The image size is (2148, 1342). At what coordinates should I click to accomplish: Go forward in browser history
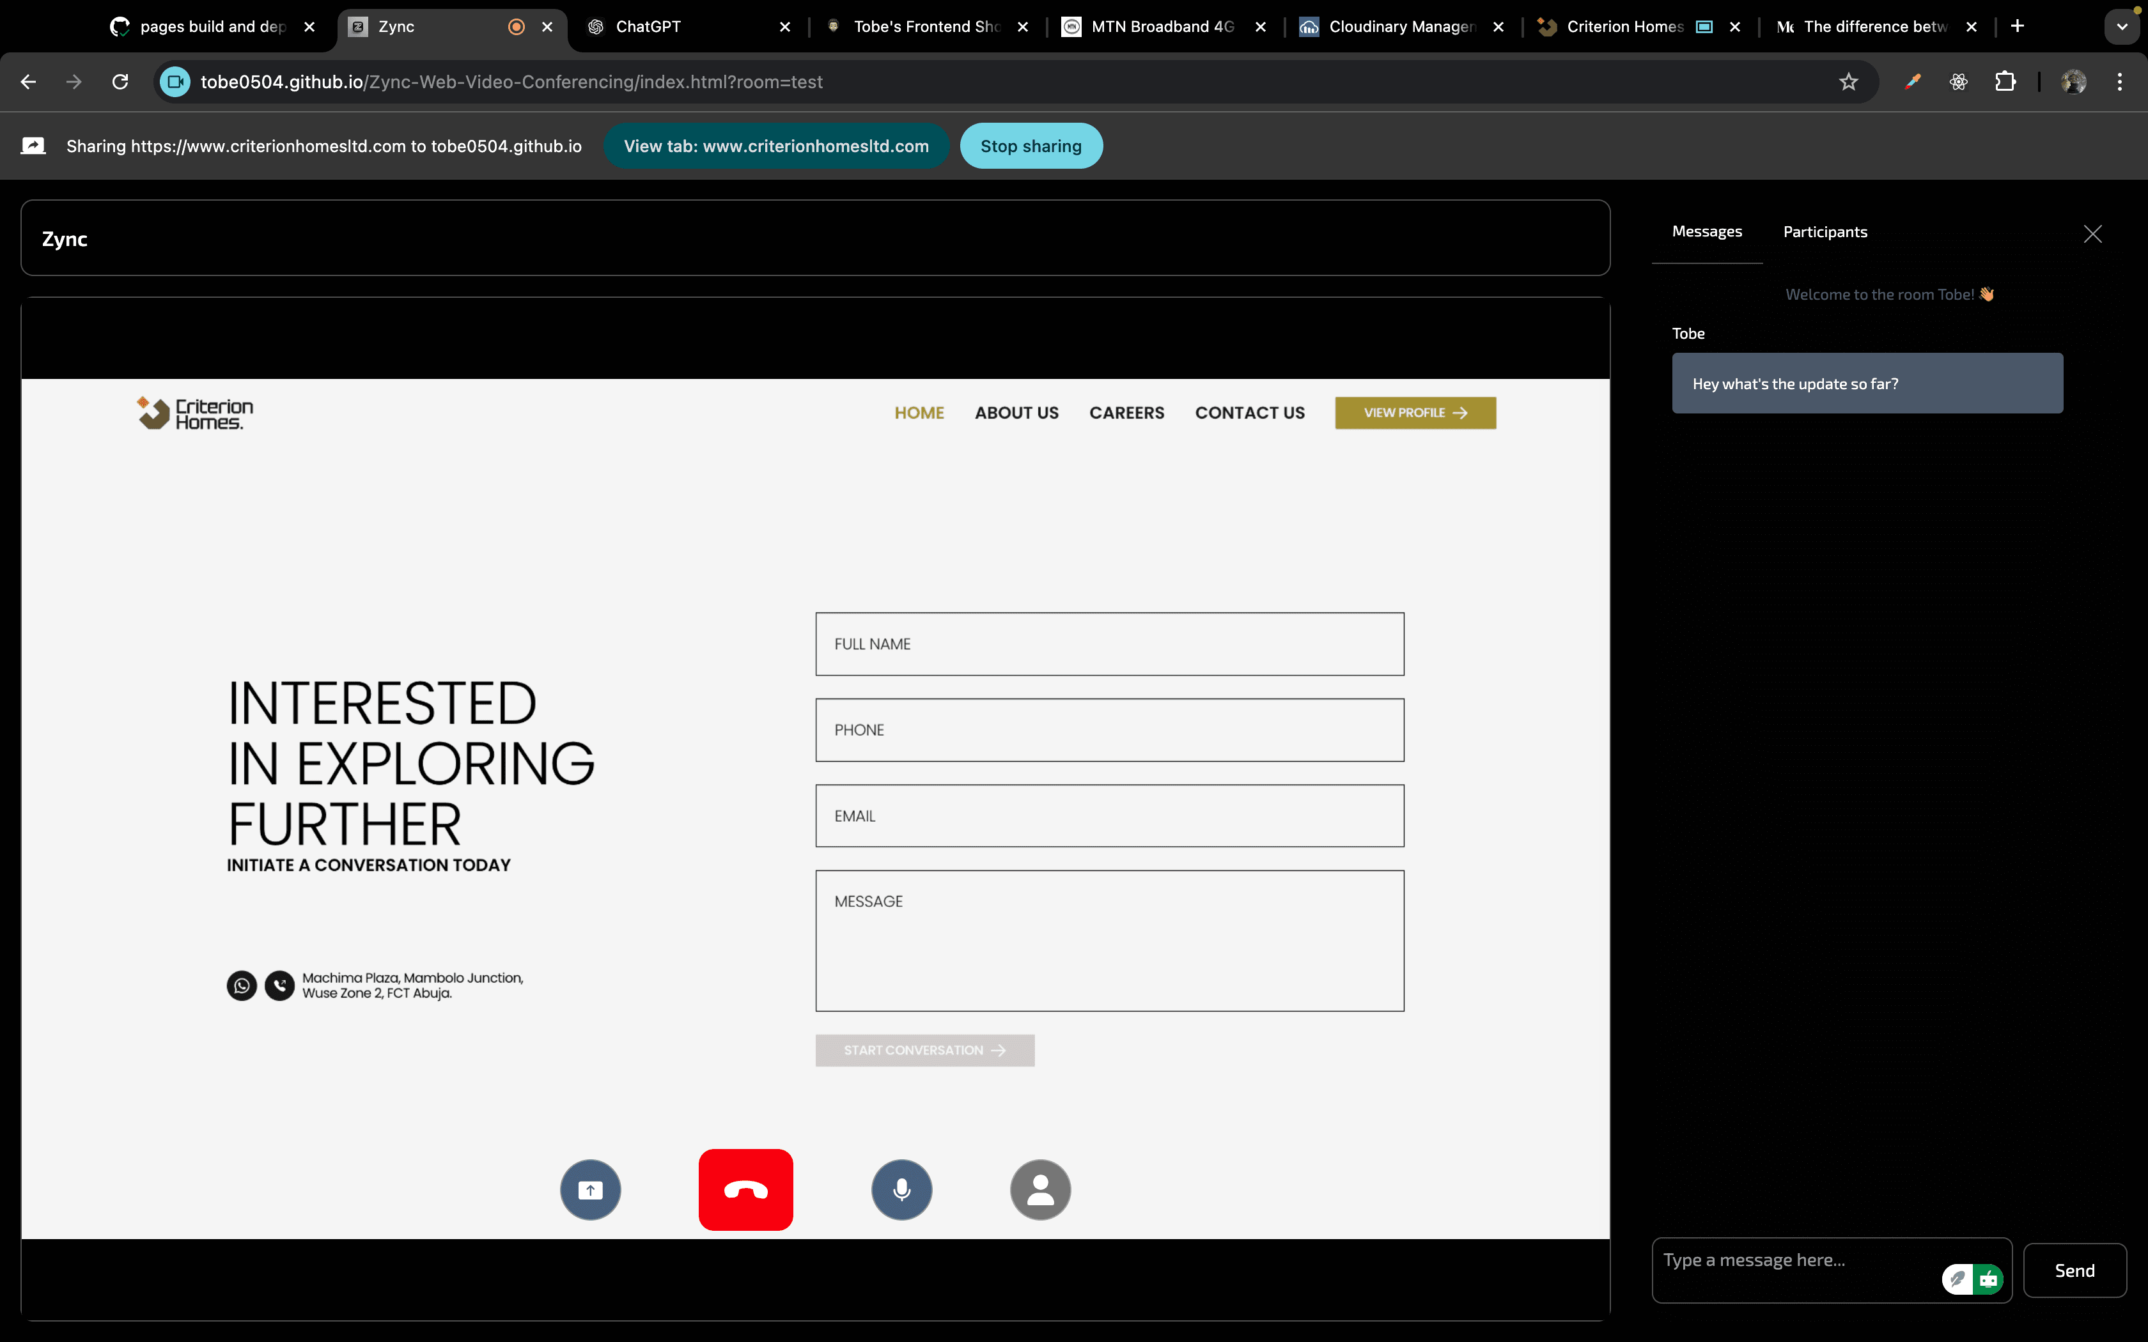coord(75,82)
